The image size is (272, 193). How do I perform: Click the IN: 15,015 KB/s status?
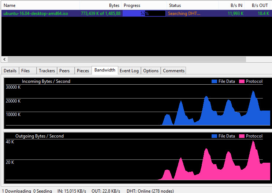pos(72,191)
